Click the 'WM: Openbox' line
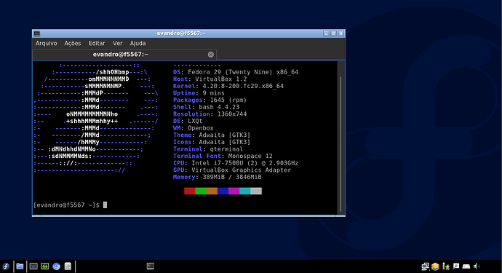Viewport: 502px width, 273px height. click(194, 128)
